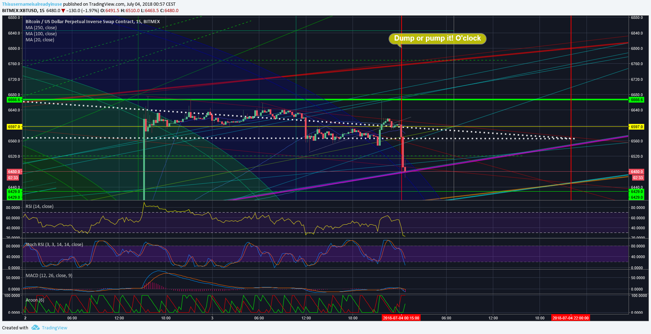Click the −130.0 (−1.97%) change value
651x334 pixels.
point(83,11)
